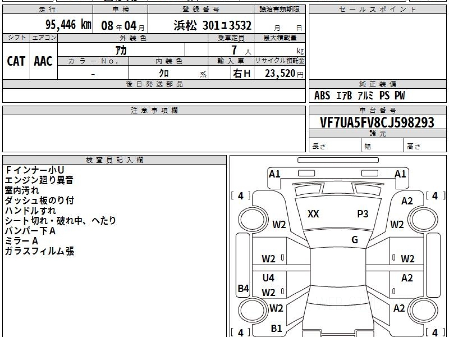Click the シフト header cell
The height and width of the screenshot is (337, 449).
[x=16, y=38]
